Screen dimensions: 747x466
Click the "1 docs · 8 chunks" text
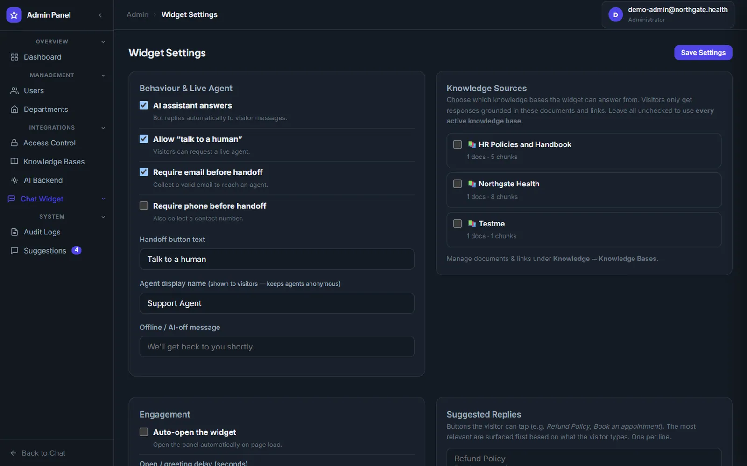(492, 197)
